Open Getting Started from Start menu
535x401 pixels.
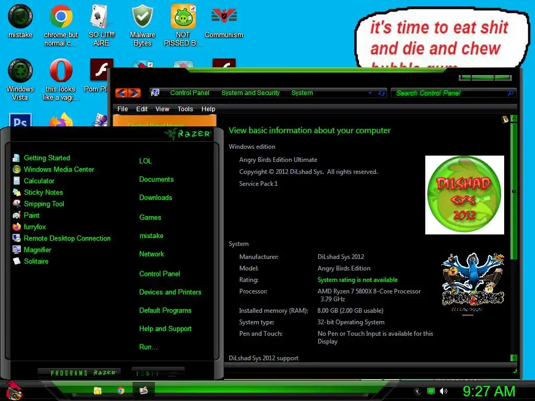(41, 158)
